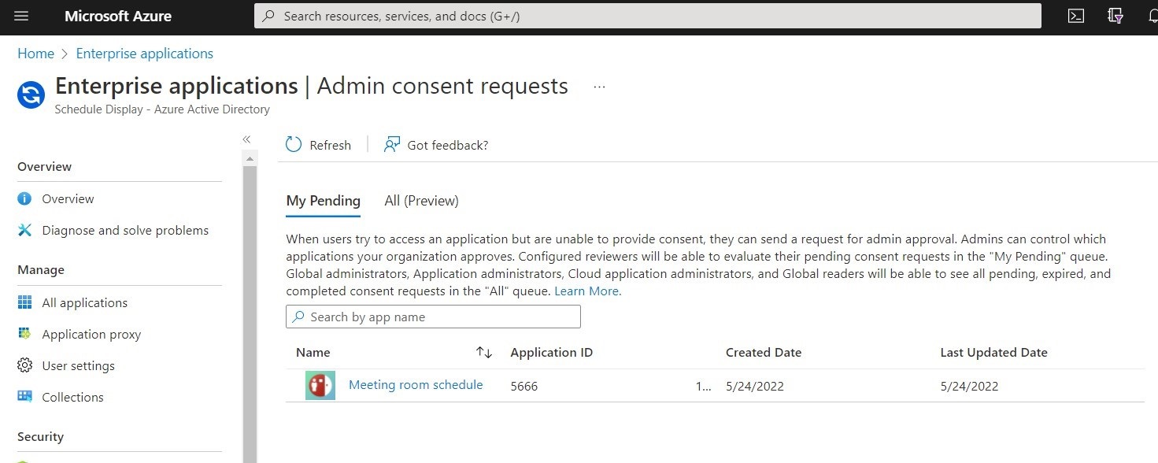Click the Microsoft Azure logo text
The width and height of the screenshot is (1158, 463).
(x=118, y=16)
